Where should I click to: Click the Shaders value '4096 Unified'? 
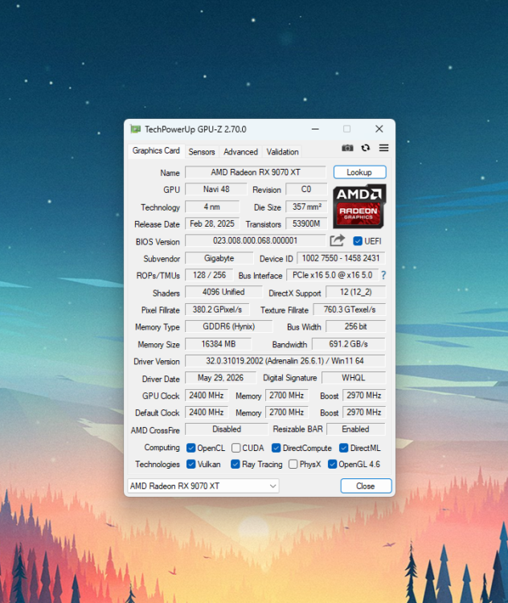223,293
